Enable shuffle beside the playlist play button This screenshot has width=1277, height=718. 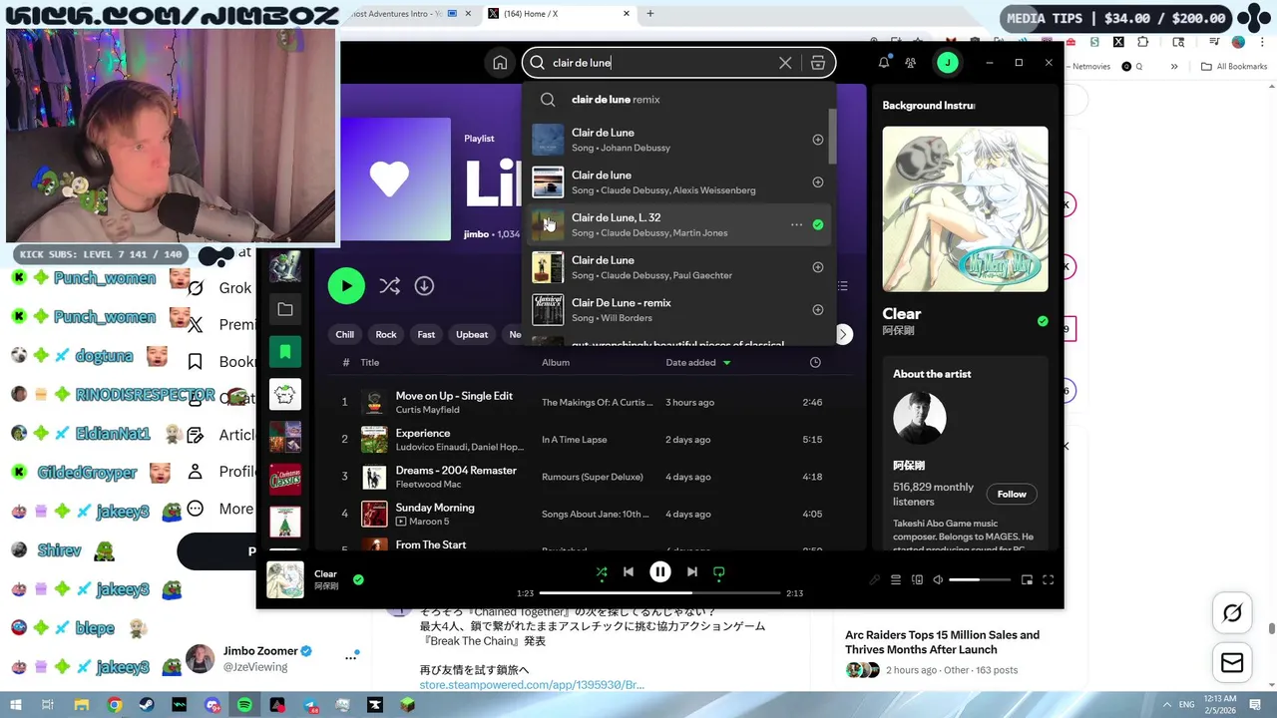tap(389, 286)
